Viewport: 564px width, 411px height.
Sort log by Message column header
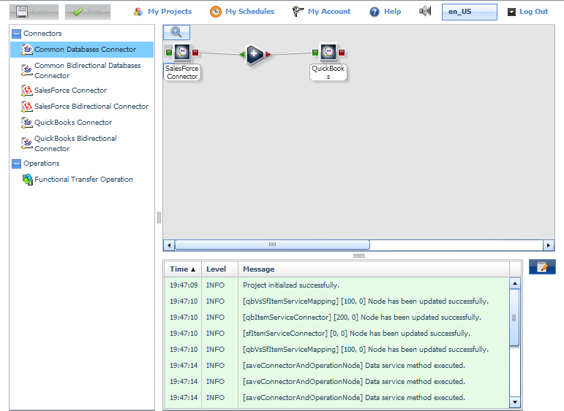373,269
